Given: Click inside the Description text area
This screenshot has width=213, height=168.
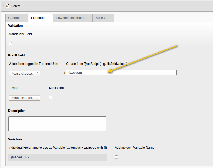Looking at the screenshot, I should pos(57,124).
